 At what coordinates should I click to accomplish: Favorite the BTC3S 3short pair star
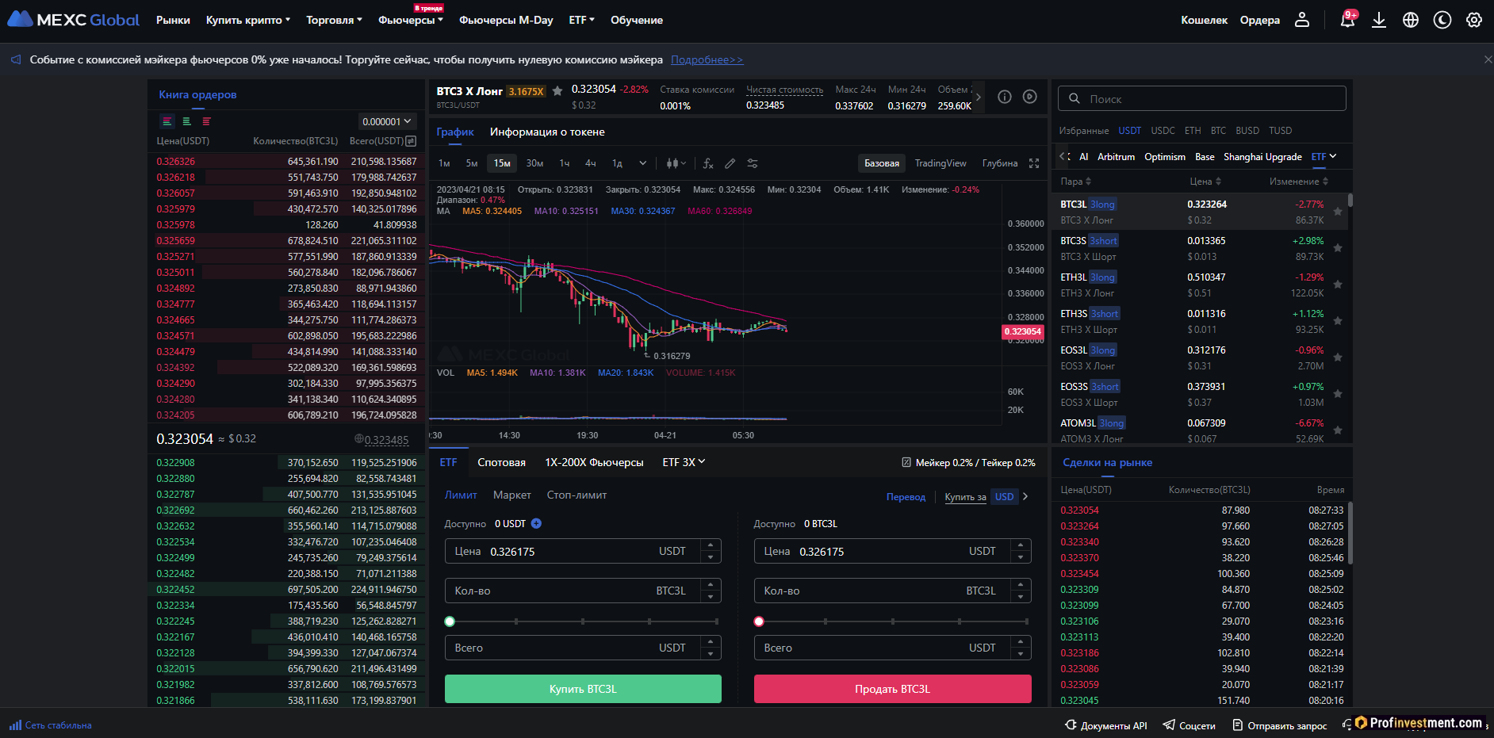click(1338, 248)
